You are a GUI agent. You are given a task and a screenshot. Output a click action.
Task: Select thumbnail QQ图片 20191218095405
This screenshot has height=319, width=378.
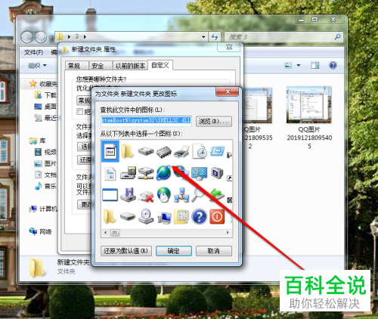pyautogui.click(x=309, y=117)
